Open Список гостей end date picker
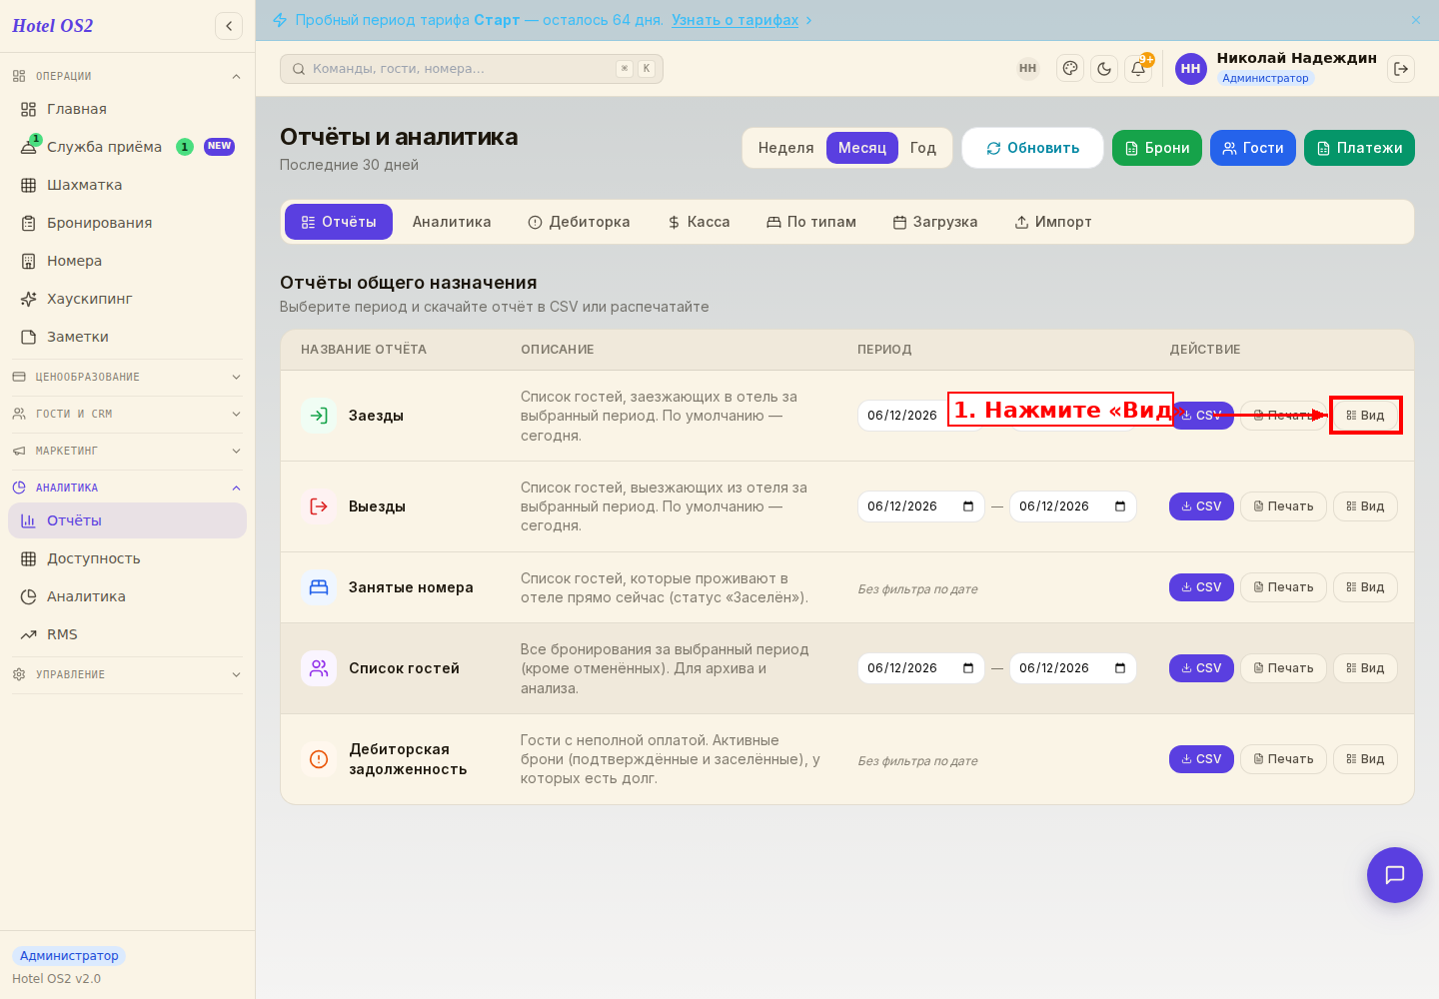Screen dimensions: 1439x999 (1120, 668)
